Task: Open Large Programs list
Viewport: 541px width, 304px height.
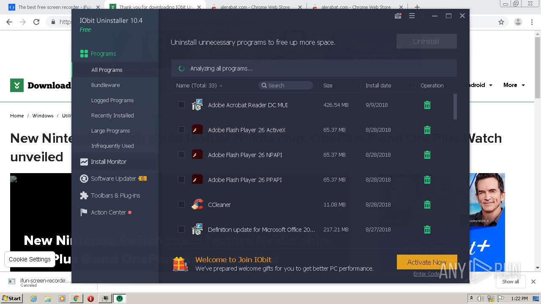Action: point(111,130)
